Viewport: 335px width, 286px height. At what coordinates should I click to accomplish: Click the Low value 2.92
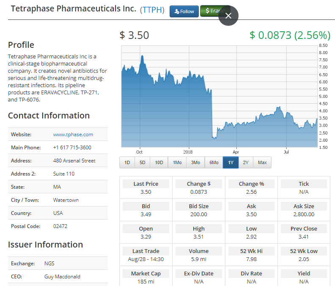tap(251, 237)
